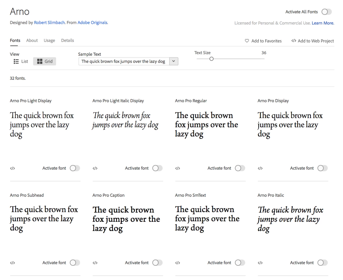This screenshot has height=280, width=343.
Task: Open embed code for Arno Pro Display
Action: [260, 168]
